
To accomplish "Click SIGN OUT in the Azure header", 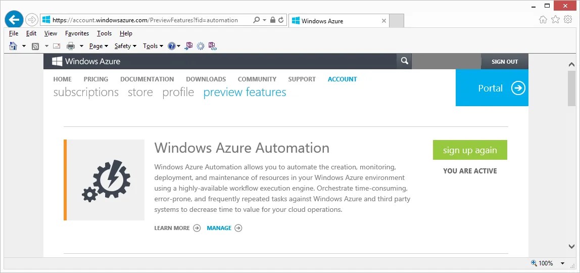I will (x=505, y=62).
